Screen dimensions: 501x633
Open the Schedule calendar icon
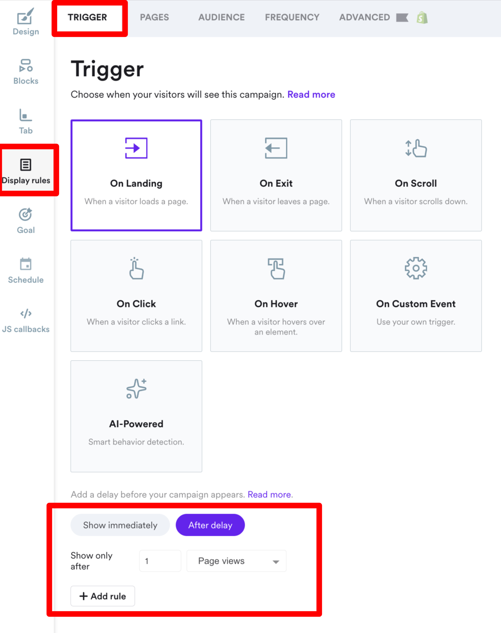[x=26, y=264]
